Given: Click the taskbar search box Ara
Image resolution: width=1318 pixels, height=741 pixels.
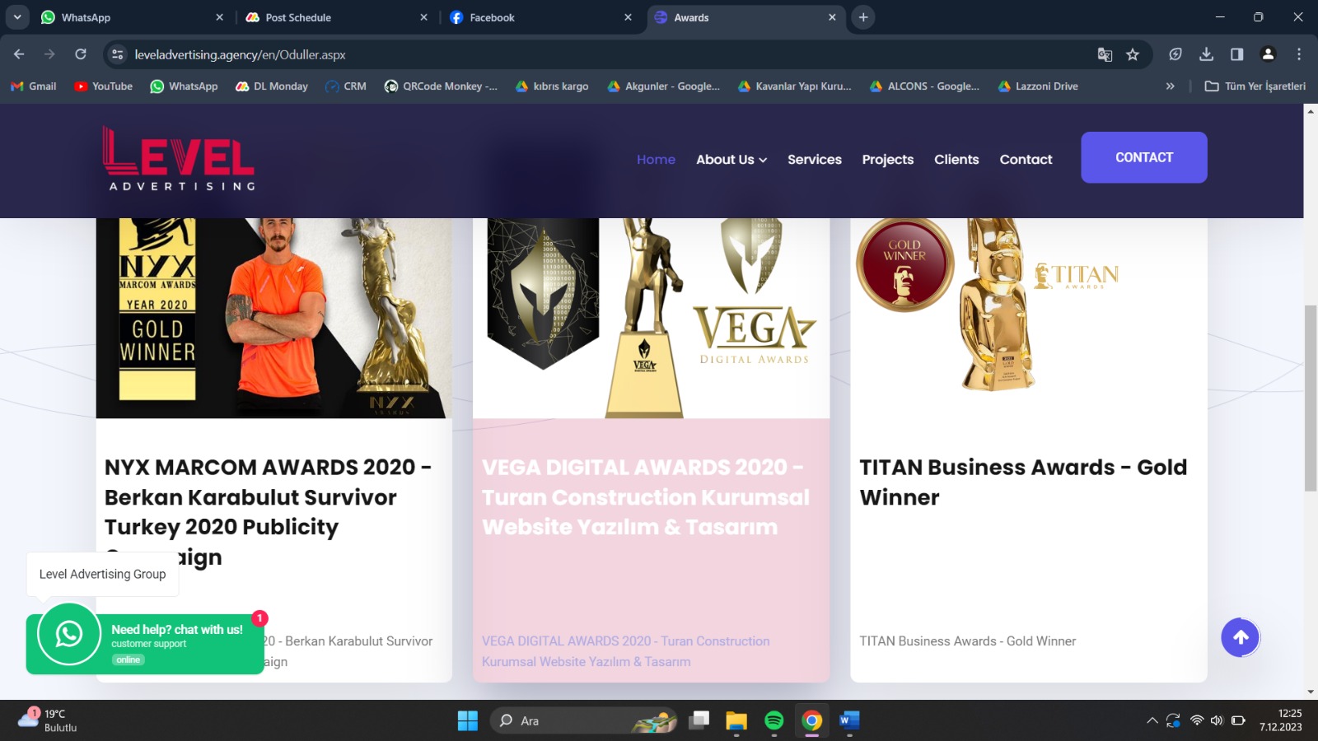Looking at the screenshot, I should pos(585,721).
